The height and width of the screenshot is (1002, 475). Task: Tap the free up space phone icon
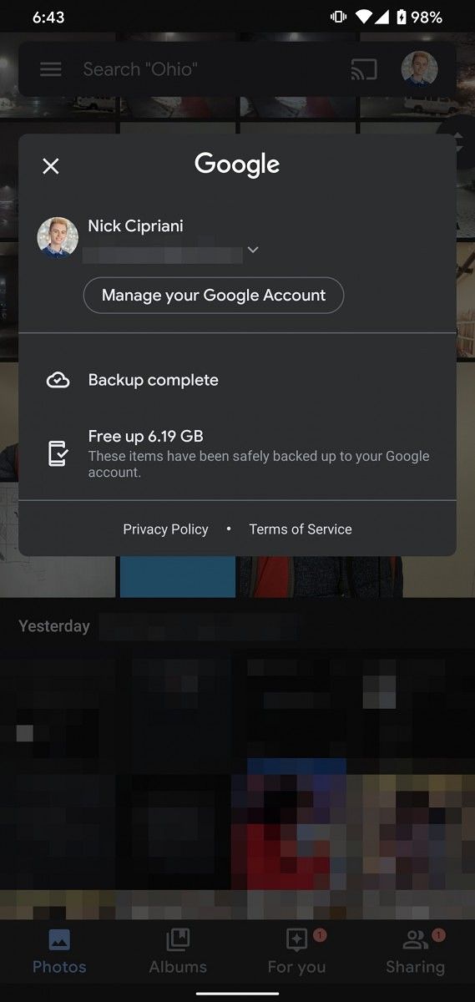[58, 453]
